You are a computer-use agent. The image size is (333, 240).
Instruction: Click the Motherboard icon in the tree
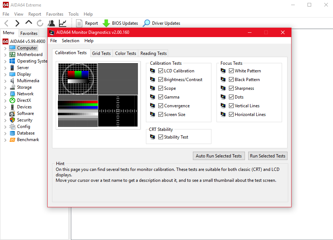[x=12, y=55]
